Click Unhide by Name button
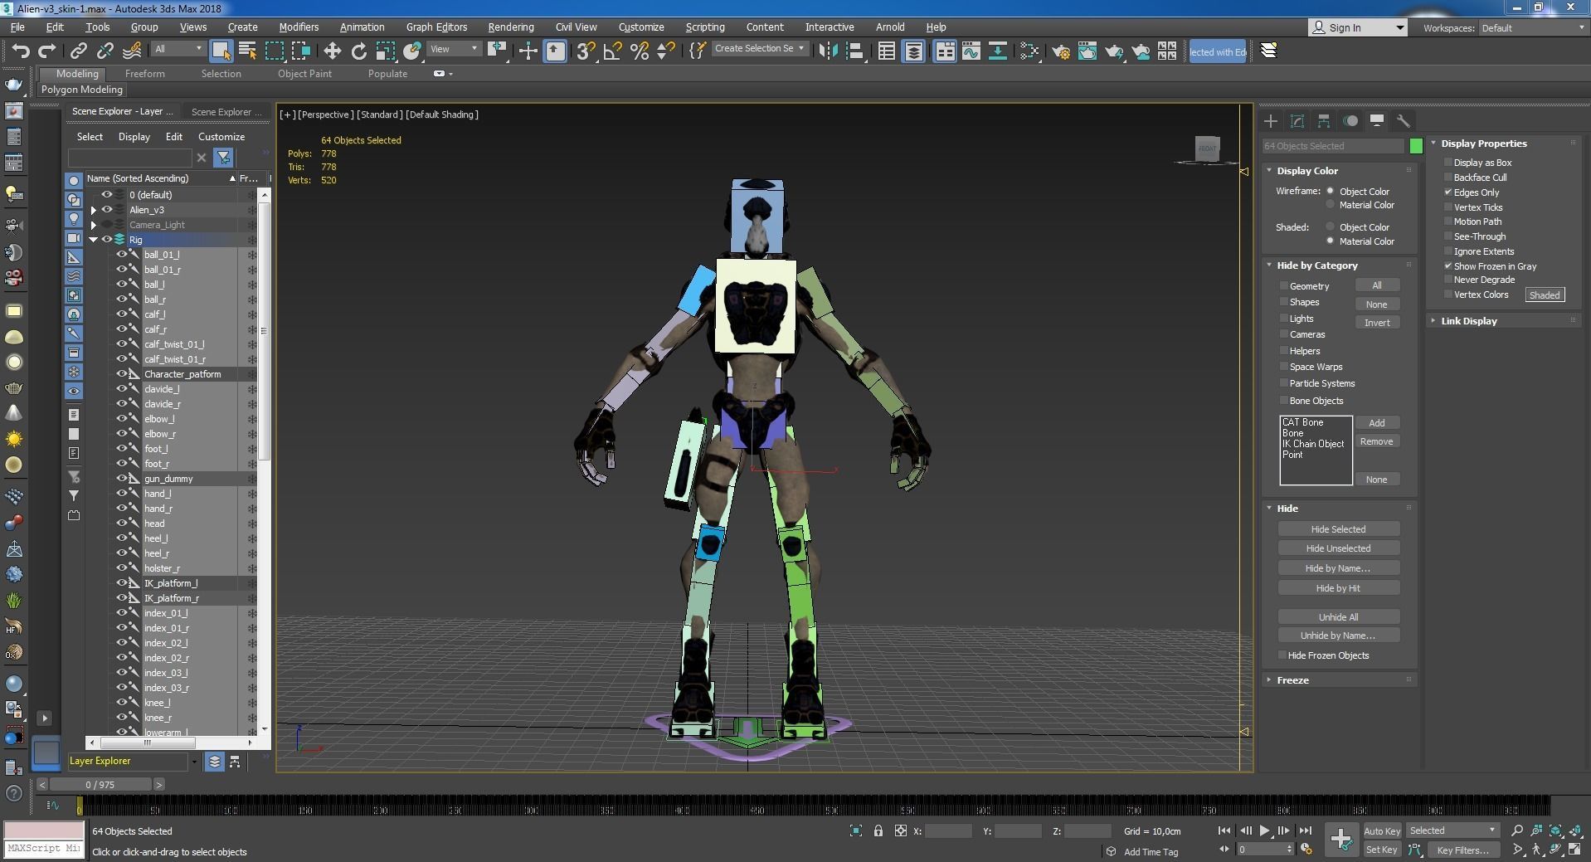The width and height of the screenshot is (1591, 862). click(1338, 636)
